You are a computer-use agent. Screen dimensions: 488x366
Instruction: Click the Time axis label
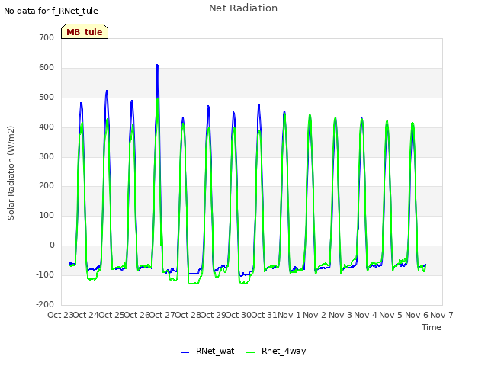pyautogui.click(x=432, y=327)
